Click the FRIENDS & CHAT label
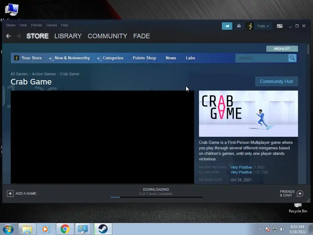The width and height of the screenshot is (313, 235). 287,193
